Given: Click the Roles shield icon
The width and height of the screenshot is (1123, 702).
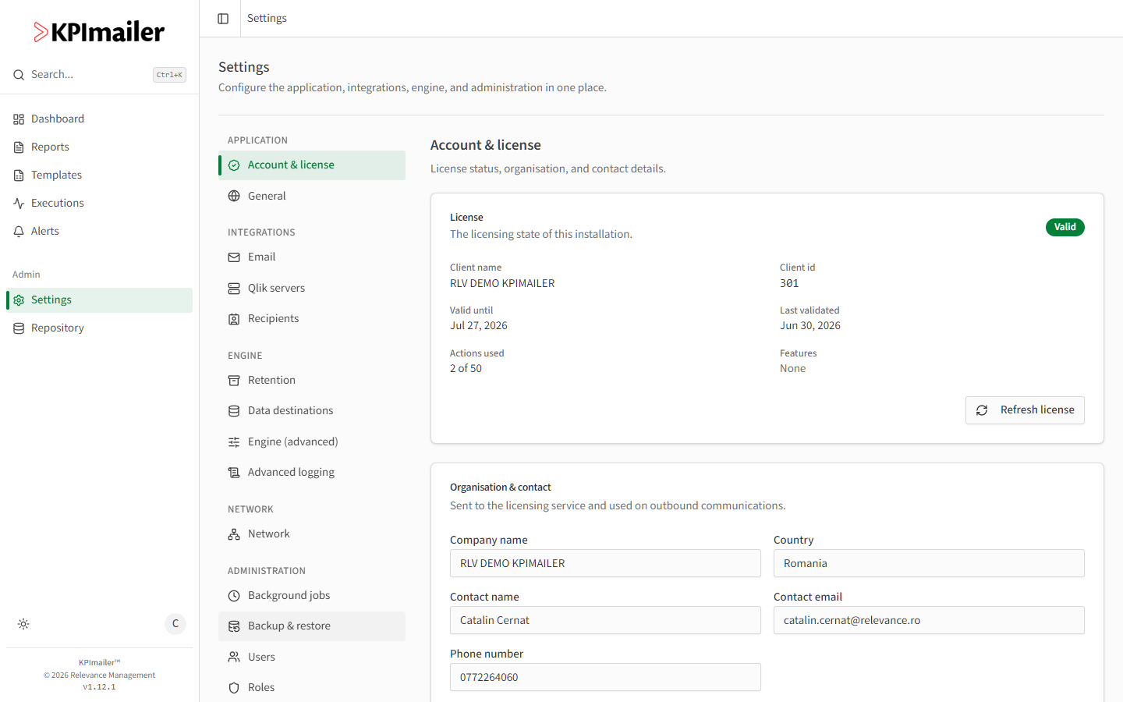Looking at the screenshot, I should tap(234, 688).
